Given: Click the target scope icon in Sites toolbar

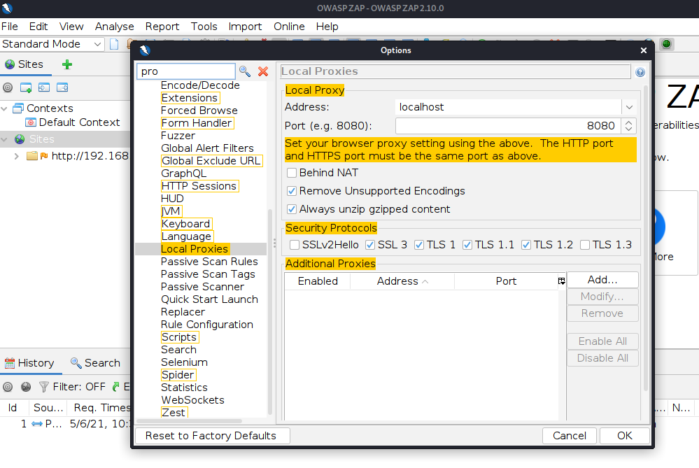Looking at the screenshot, I should (x=8, y=87).
